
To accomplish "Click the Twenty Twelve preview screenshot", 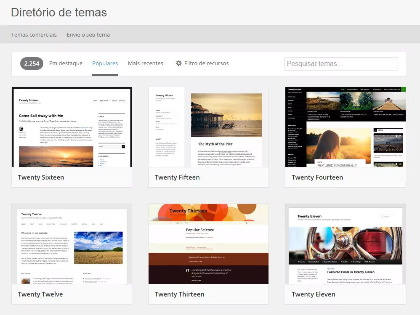I will coord(72,244).
